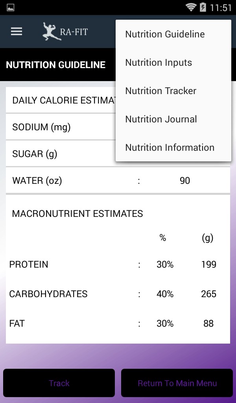Screen dimensions: 236x403
Task: Choose Nutrition Tracker menu entry
Action: (x=160, y=91)
